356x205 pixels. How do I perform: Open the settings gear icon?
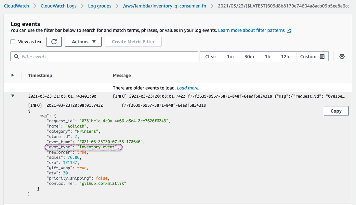342,56
